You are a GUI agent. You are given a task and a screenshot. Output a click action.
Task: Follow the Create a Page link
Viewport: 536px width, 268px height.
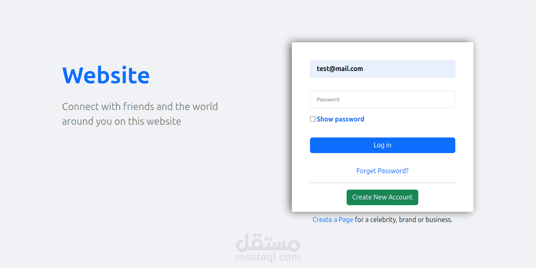333,220
